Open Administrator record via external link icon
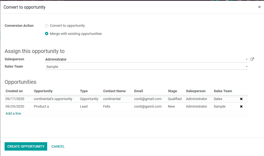The height and width of the screenshot is (156, 264). point(252,59)
